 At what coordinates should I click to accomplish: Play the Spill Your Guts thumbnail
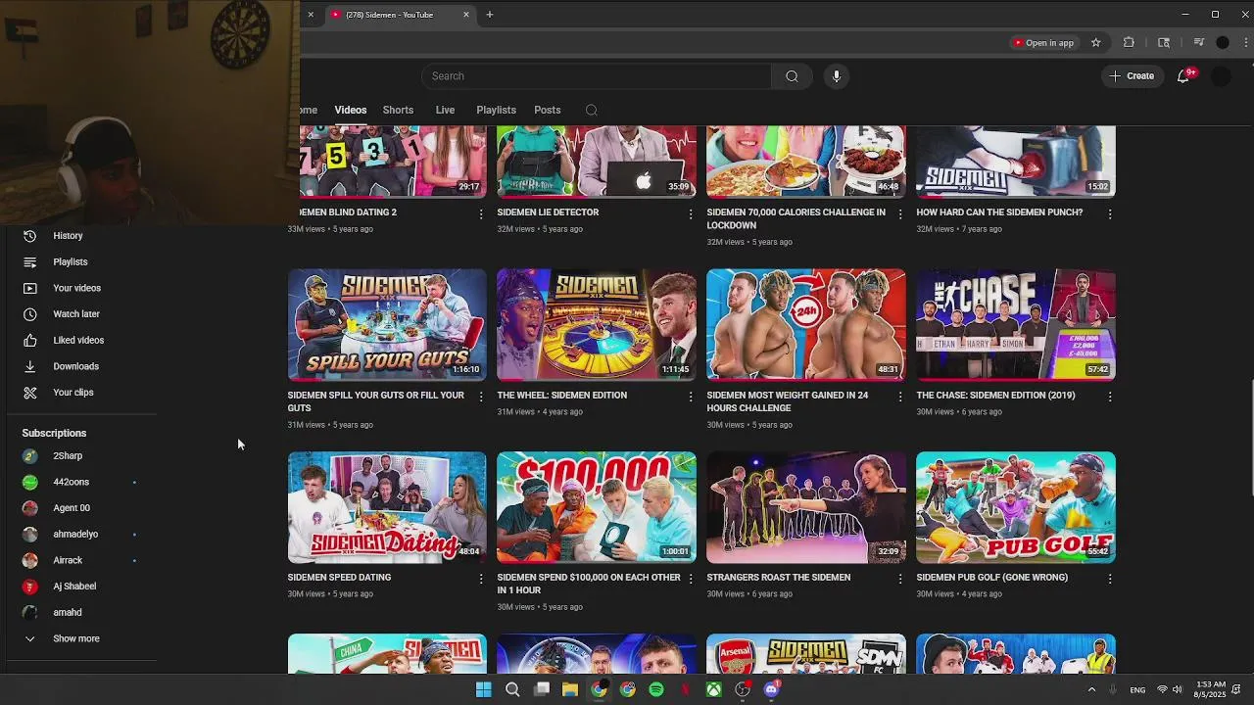[387, 324]
